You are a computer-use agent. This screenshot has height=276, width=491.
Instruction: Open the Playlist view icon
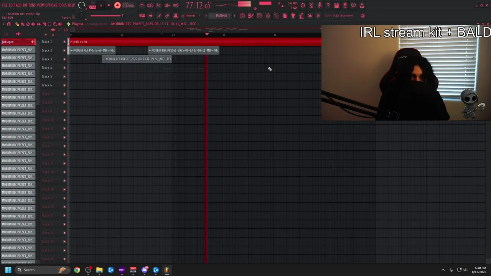coord(242,16)
